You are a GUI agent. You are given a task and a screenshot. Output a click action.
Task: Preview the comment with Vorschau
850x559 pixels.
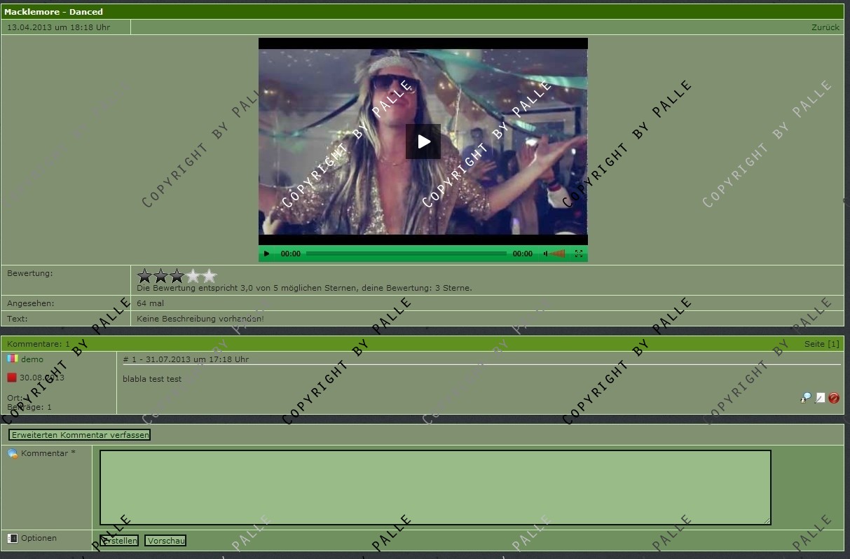165,541
